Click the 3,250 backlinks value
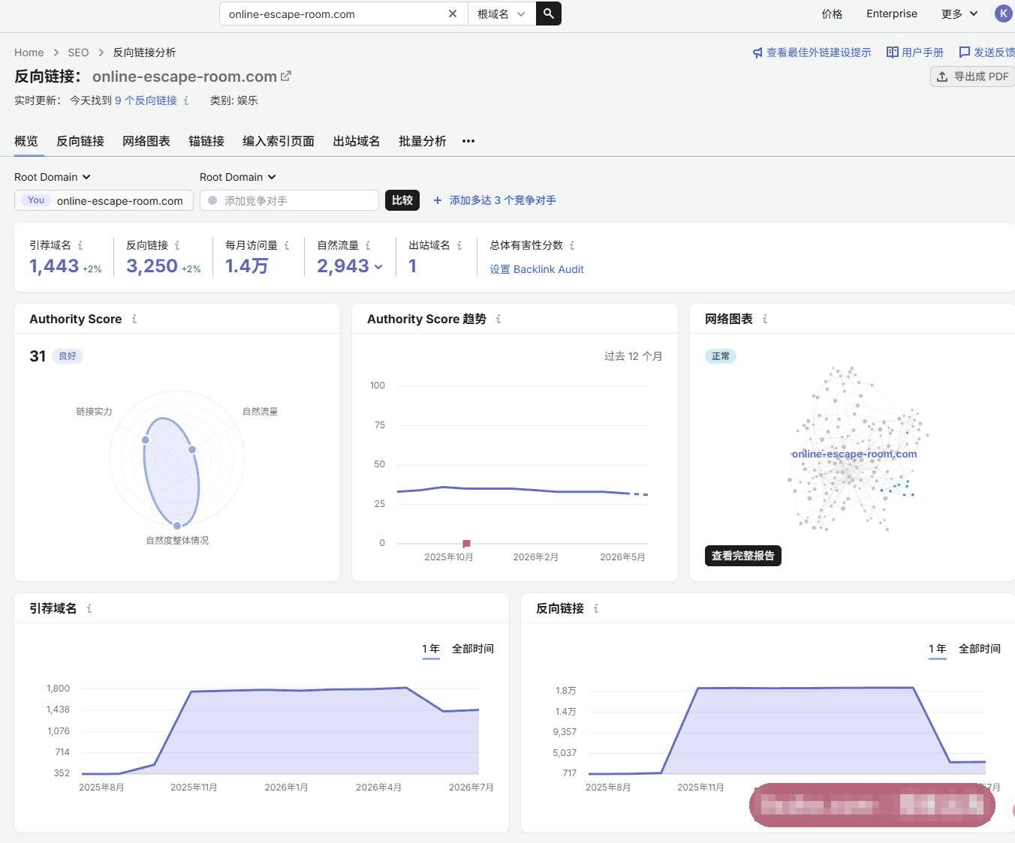This screenshot has height=843, width=1015. coord(152,266)
